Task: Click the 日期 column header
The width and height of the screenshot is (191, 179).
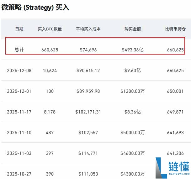Action: coord(19,29)
